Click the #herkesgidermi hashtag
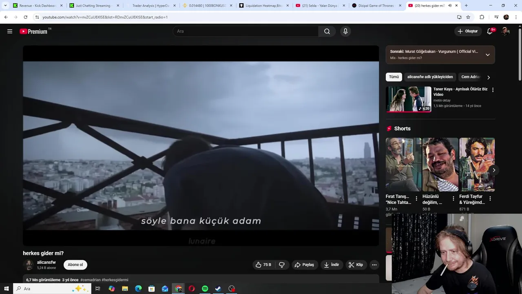 115,280
